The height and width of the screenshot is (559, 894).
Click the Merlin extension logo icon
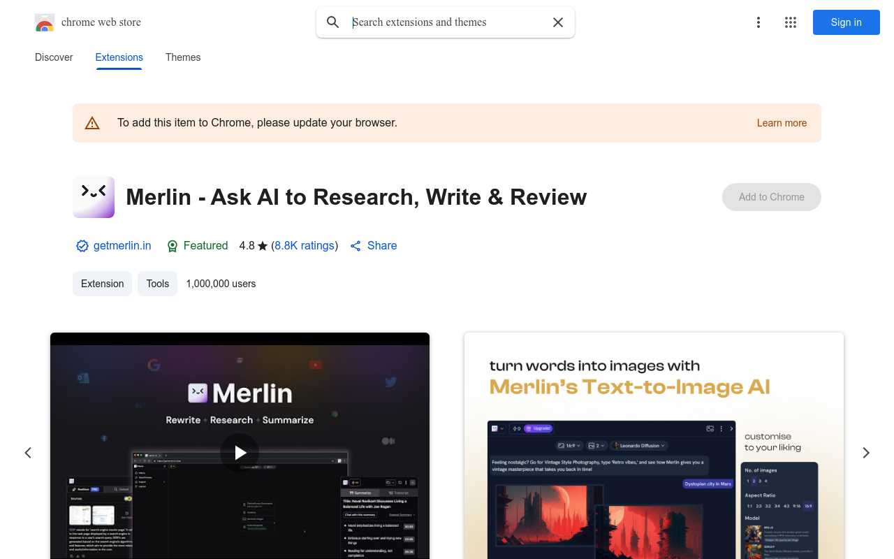tap(94, 197)
